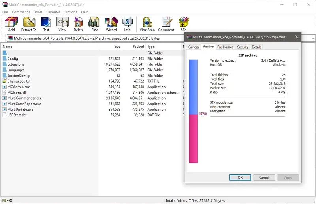This screenshot has width=316, height=204.
Task: Switch to the Security tab
Action: click(x=243, y=47)
